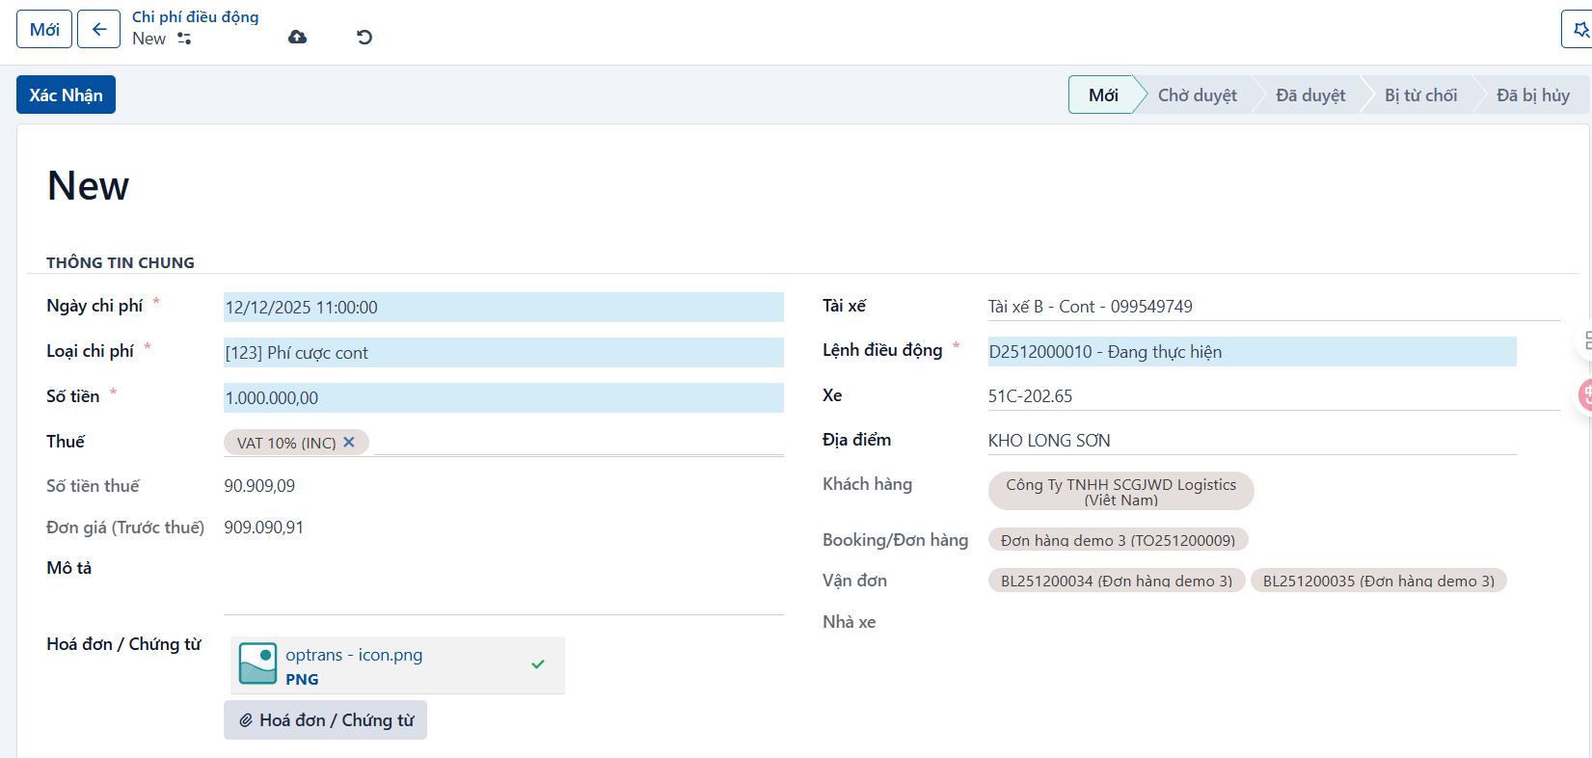The width and height of the screenshot is (1592, 758).
Task: Go to the Chi phí điều động breadcrumb
Action: coord(196,16)
